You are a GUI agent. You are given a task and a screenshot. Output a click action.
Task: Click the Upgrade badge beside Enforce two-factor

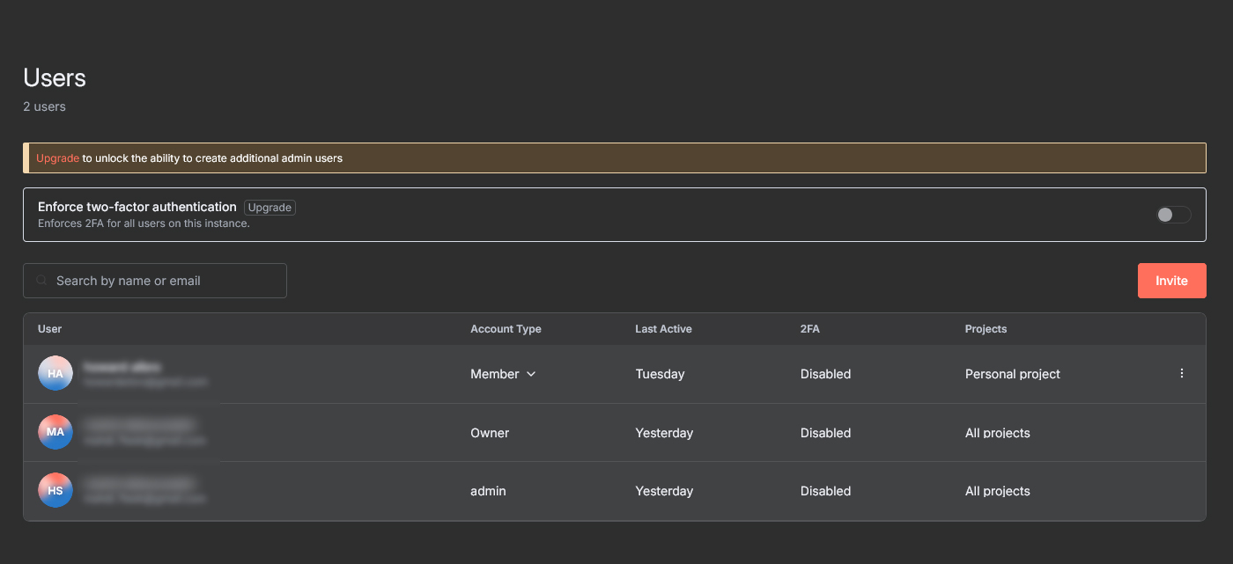point(269,208)
